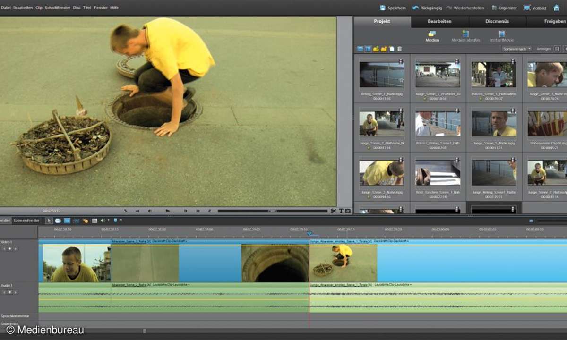The width and height of the screenshot is (567, 340).
Task: Click the Speichern save button
Action: point(393,8)
